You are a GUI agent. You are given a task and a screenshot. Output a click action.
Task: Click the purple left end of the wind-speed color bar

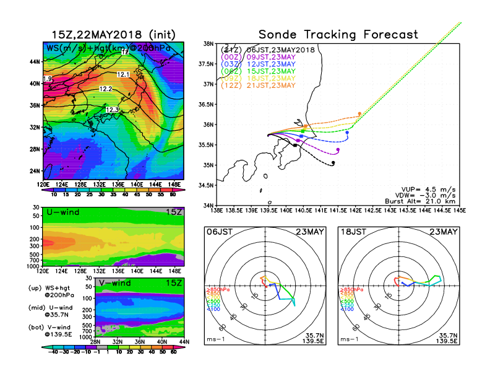48,189
